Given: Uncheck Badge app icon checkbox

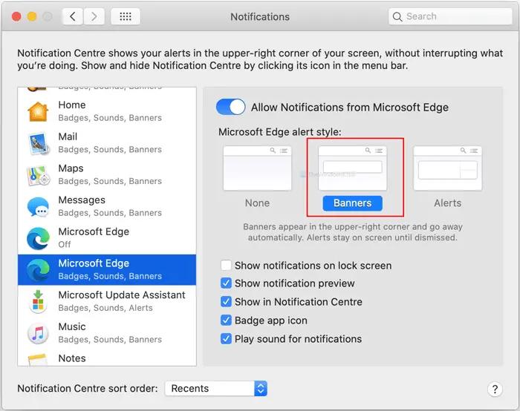Looking at the screenshot, I should pyautogui.click(x=226, y=320).
